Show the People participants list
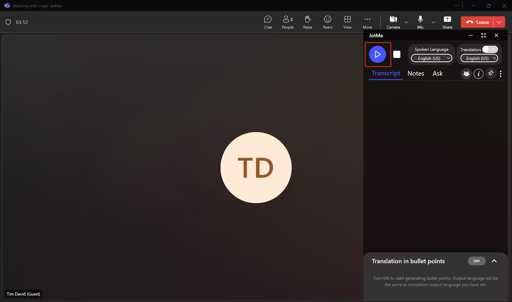 (288, 22)
